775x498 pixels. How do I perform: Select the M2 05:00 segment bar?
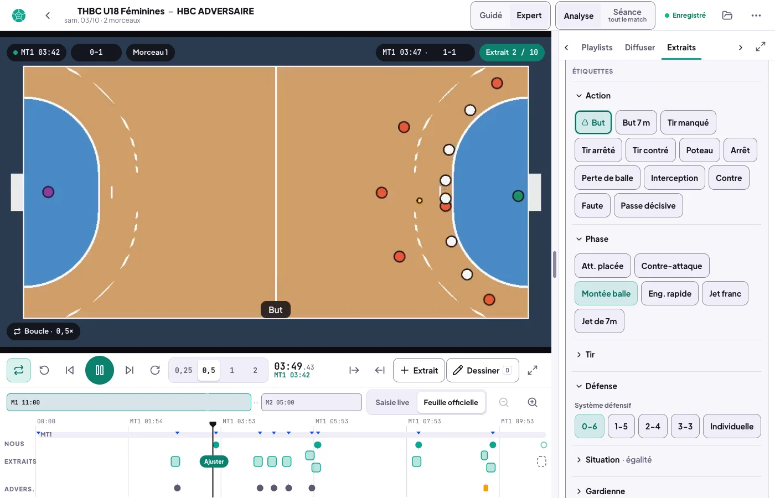point(312,402)
